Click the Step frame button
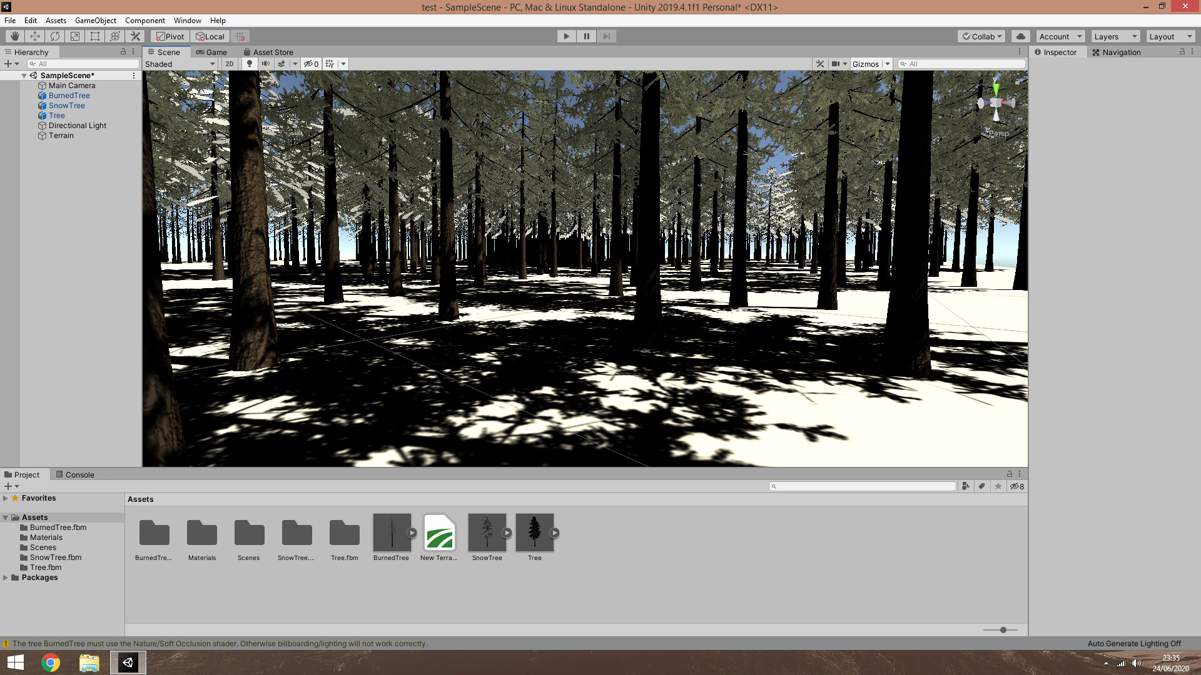This screenshot has height=675, width=1201. [607, 36]
